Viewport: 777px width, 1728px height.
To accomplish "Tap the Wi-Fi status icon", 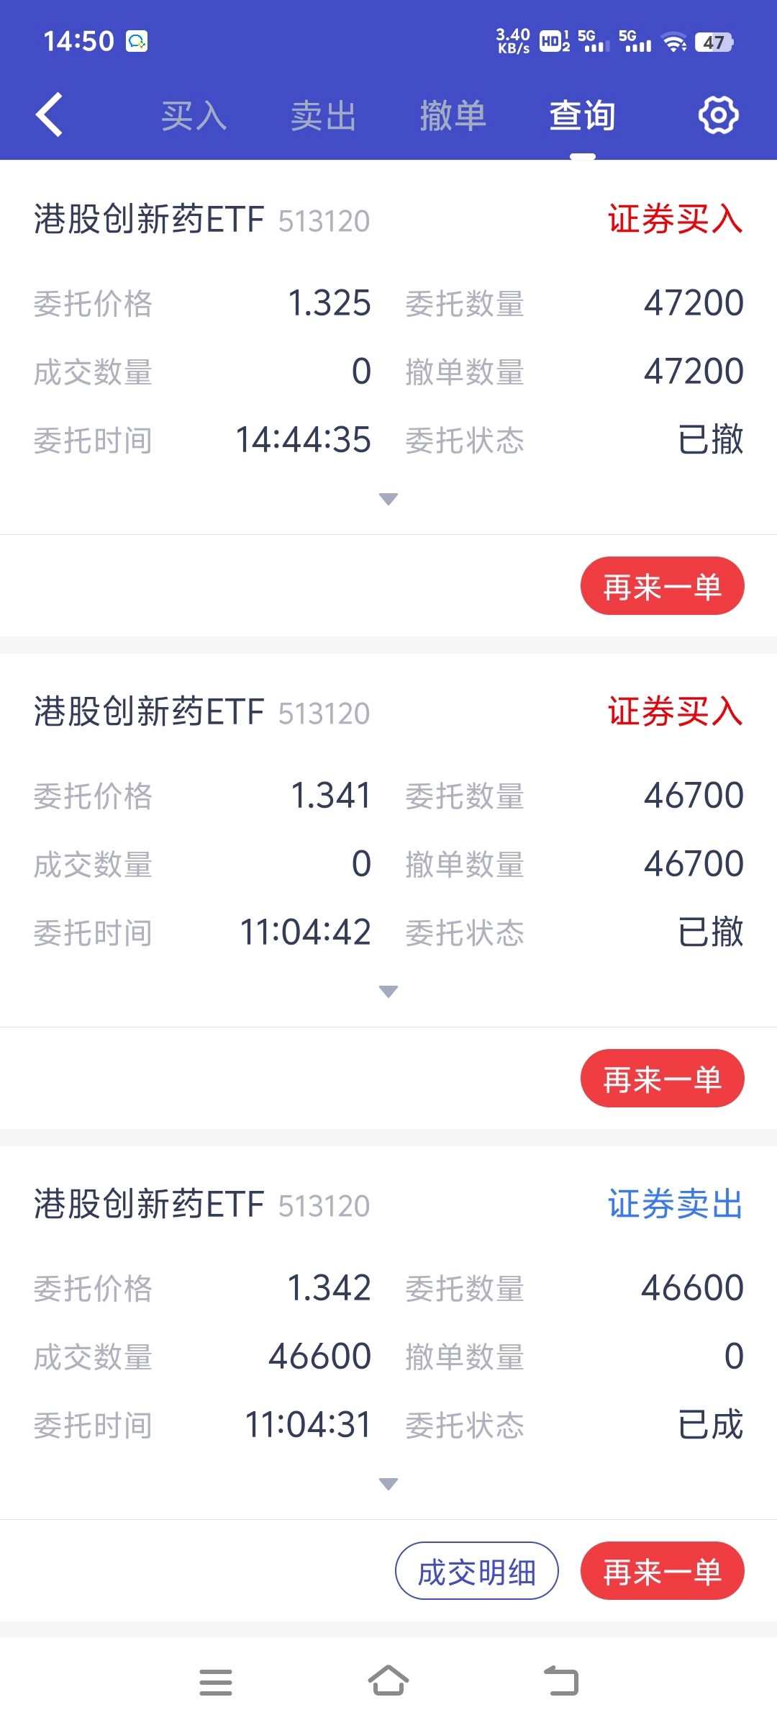I will pos(674,42).
